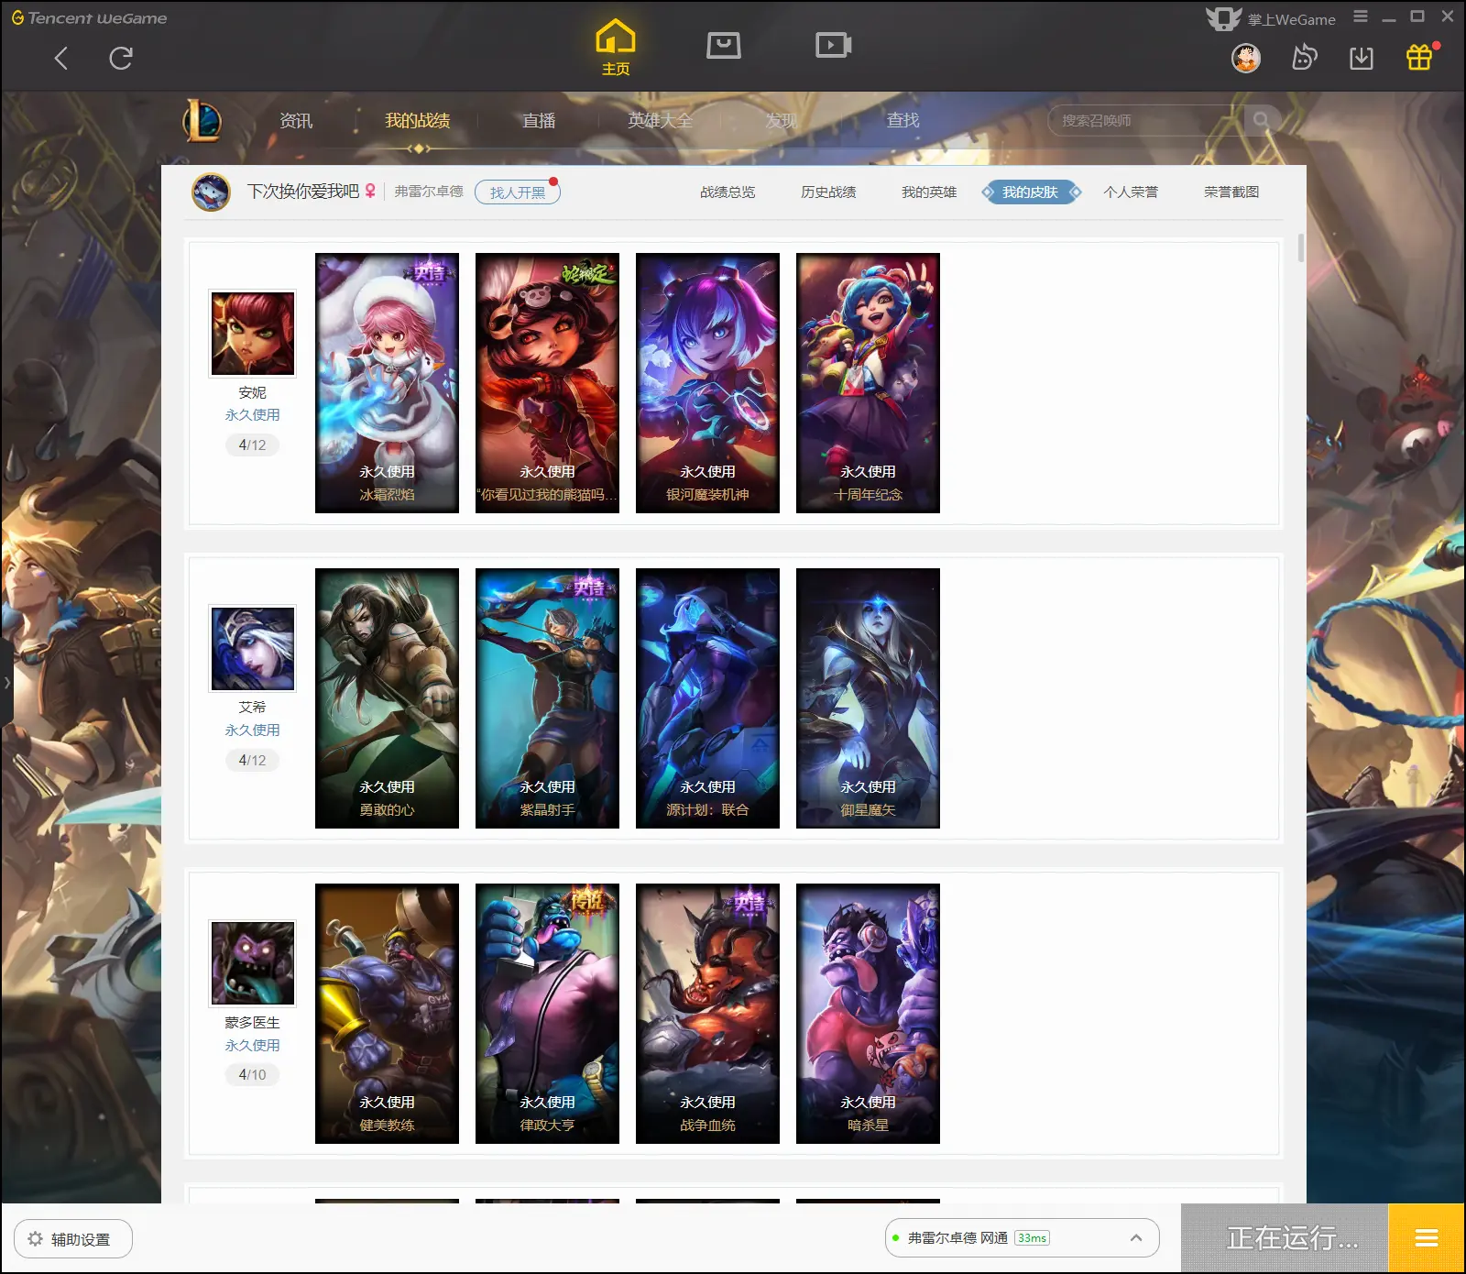This screenshot has width=1466, height=1274.
Task: Switch to 战绩总览 sub-tab
Action: pyautogui.click(x=728, y=192)
